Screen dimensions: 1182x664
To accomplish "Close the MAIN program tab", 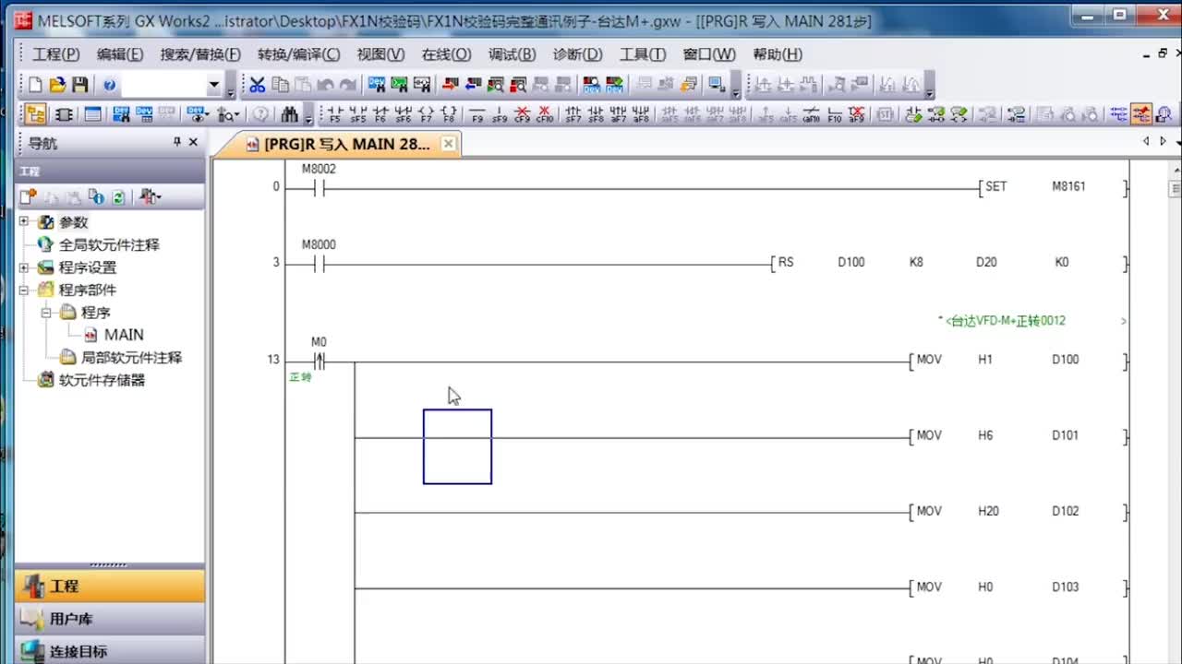I will point(448,144).
